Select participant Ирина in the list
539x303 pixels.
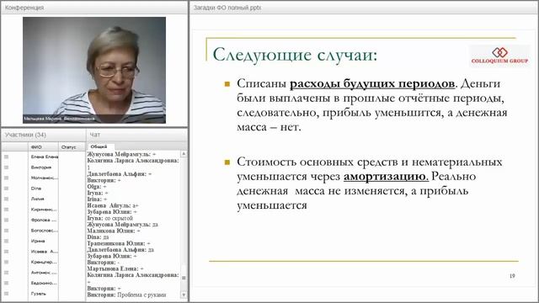[x=38, y=241]
